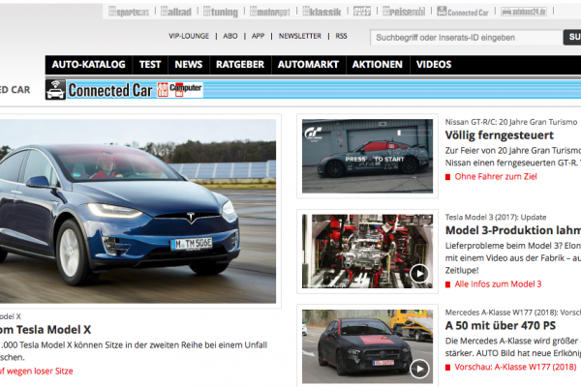Image resolution: width=581 pixels, height=387 pixels.
Task: Open the Tesla Model X headline
Action: [x=46, y=330]
